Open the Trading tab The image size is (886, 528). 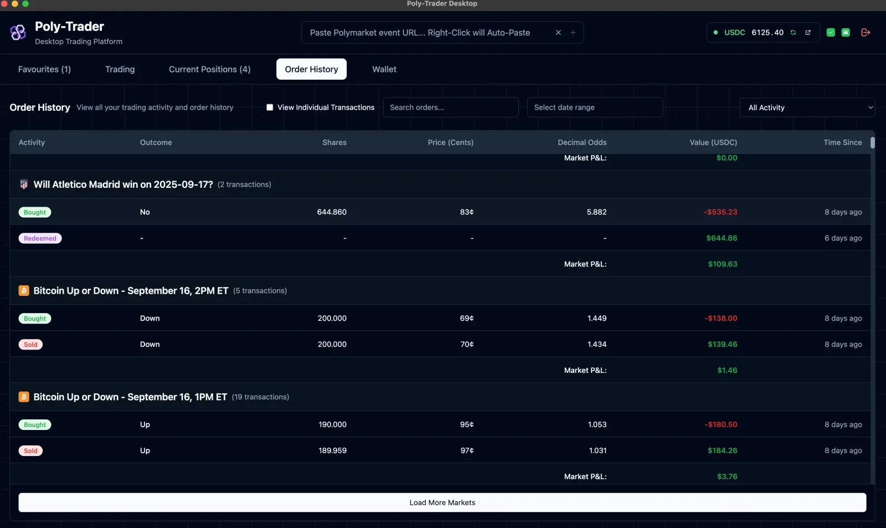[120, 69]
